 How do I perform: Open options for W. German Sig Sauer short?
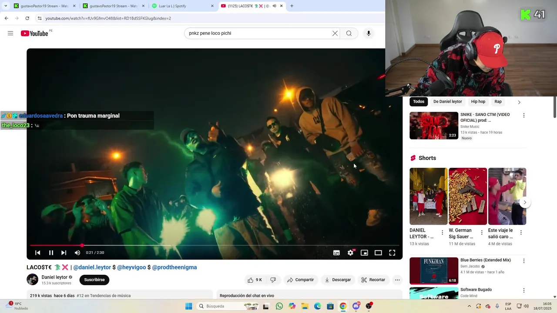pyautogui.click(x=482, y=233)
